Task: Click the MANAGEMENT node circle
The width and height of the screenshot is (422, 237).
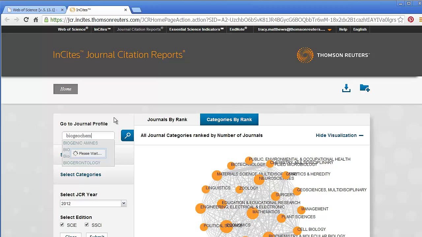Action: pyautogui.click(x=301, y=210)
